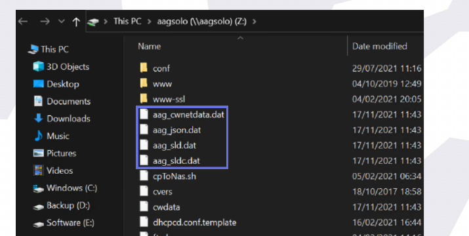Sort by the Date modified column header
Screen dimensions: 469x236
point(380,46)
